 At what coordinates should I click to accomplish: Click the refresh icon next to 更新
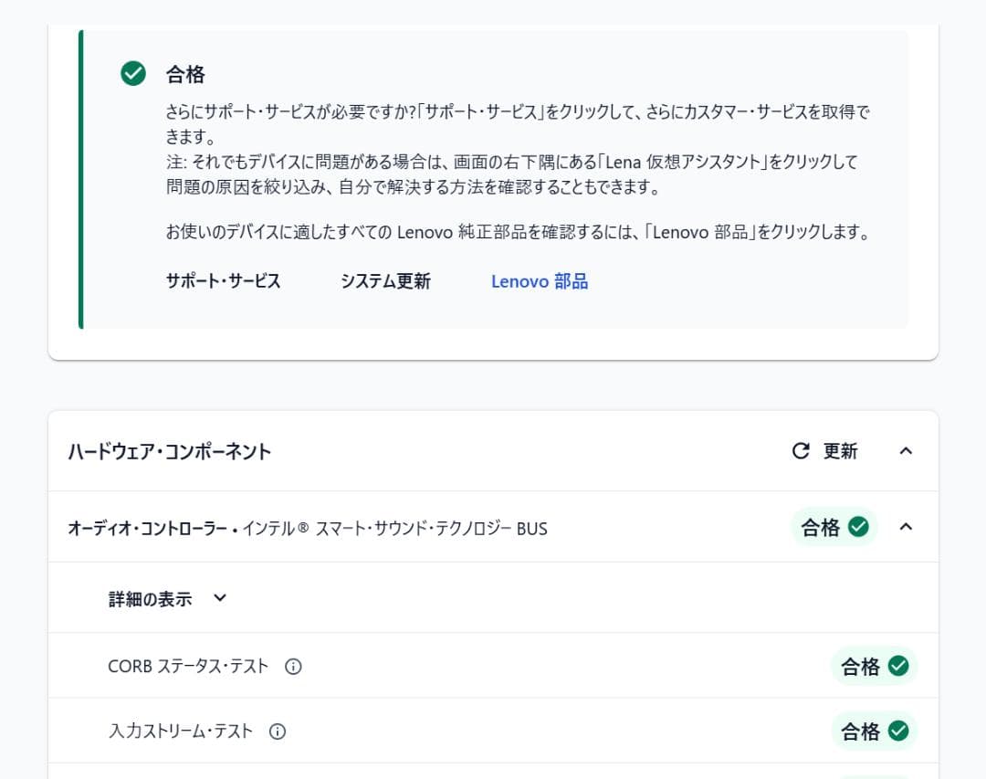tap(801, 451)
